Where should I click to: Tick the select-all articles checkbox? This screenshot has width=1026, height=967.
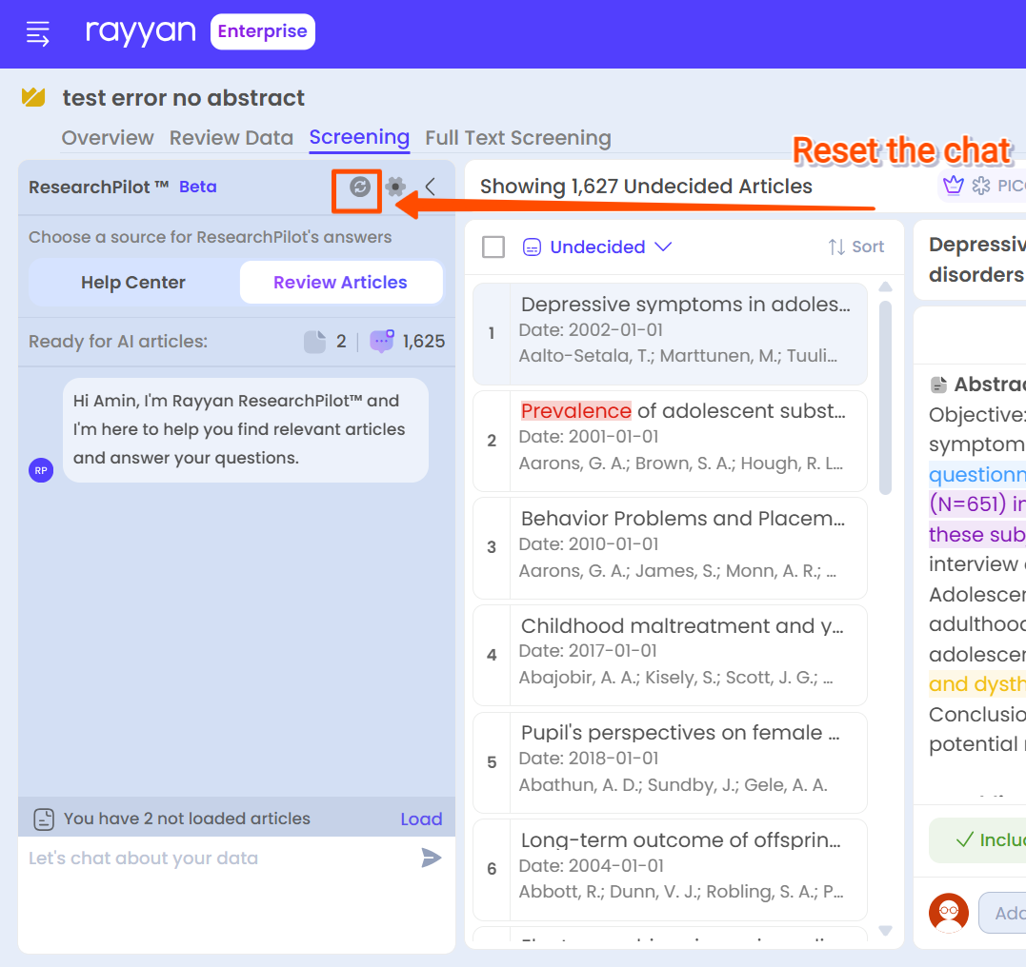[x=493, y=247]
